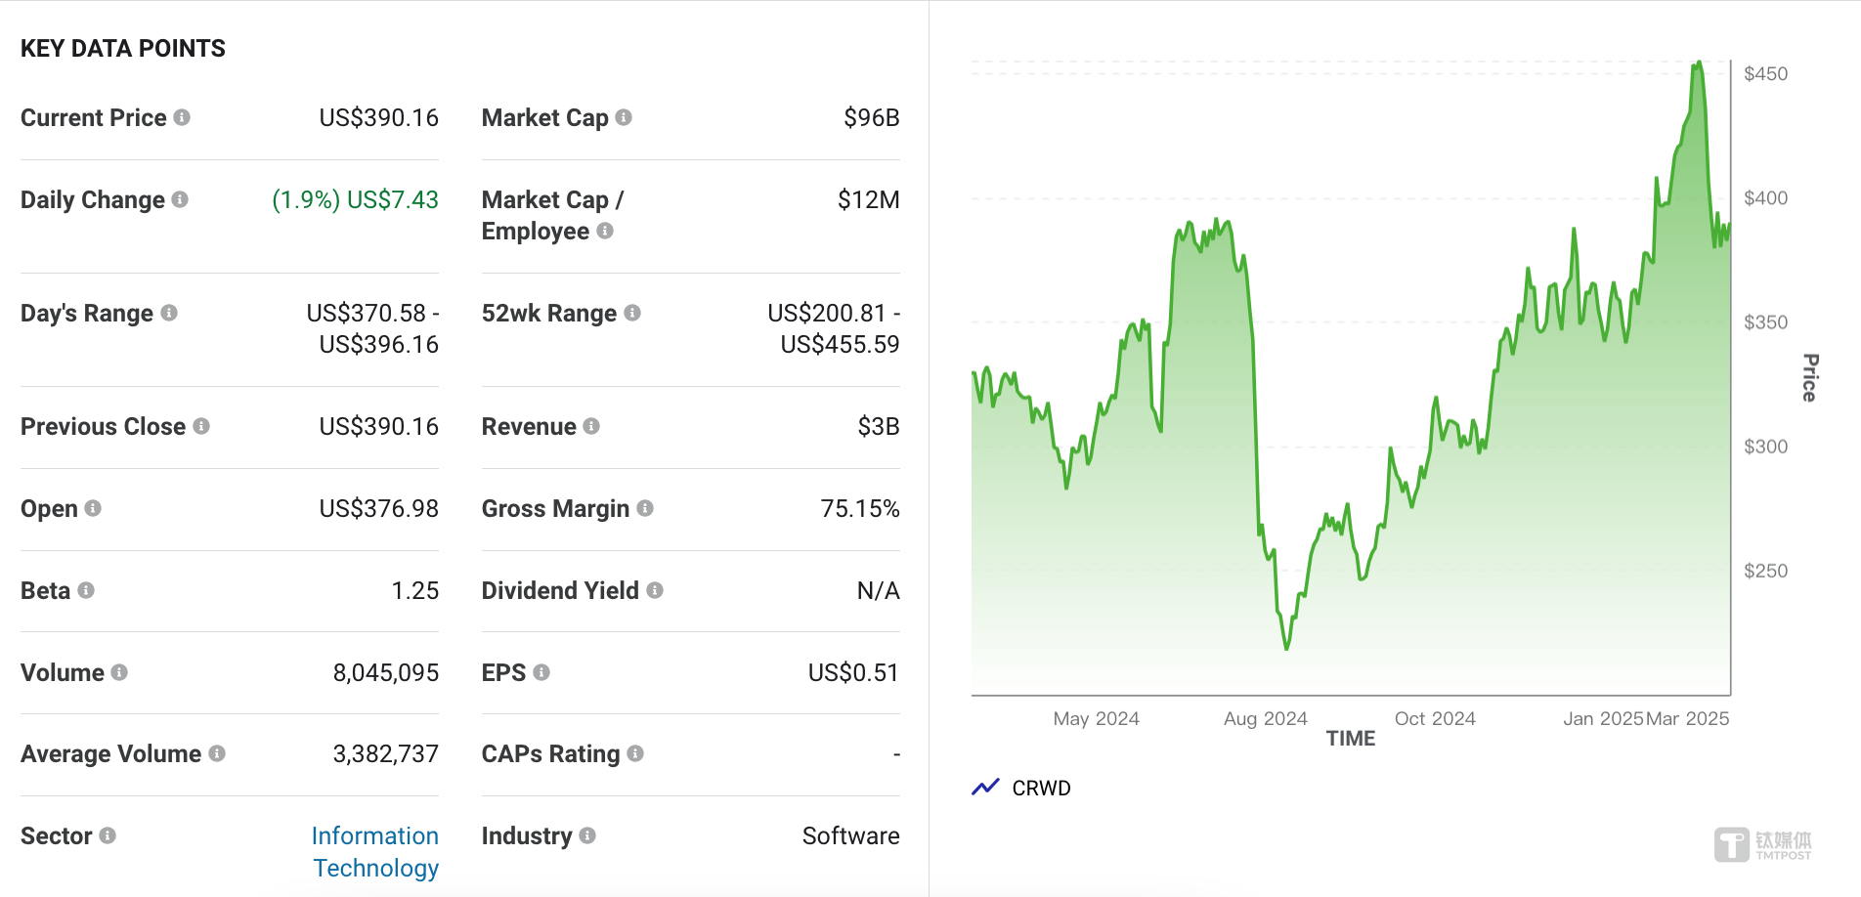Click the info icon next to Revenue
The image size is (1861, 897).
591,426
